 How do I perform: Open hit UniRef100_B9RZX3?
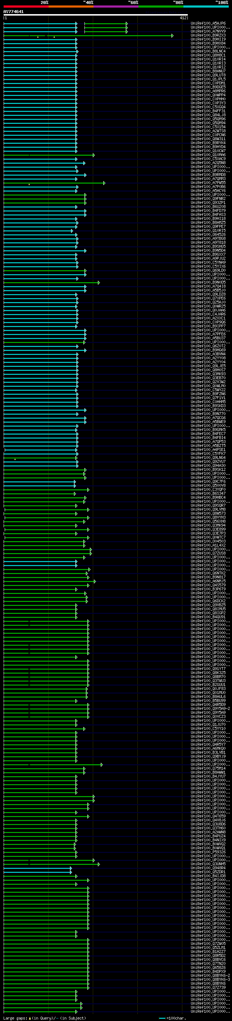click(x=208, y=35)
